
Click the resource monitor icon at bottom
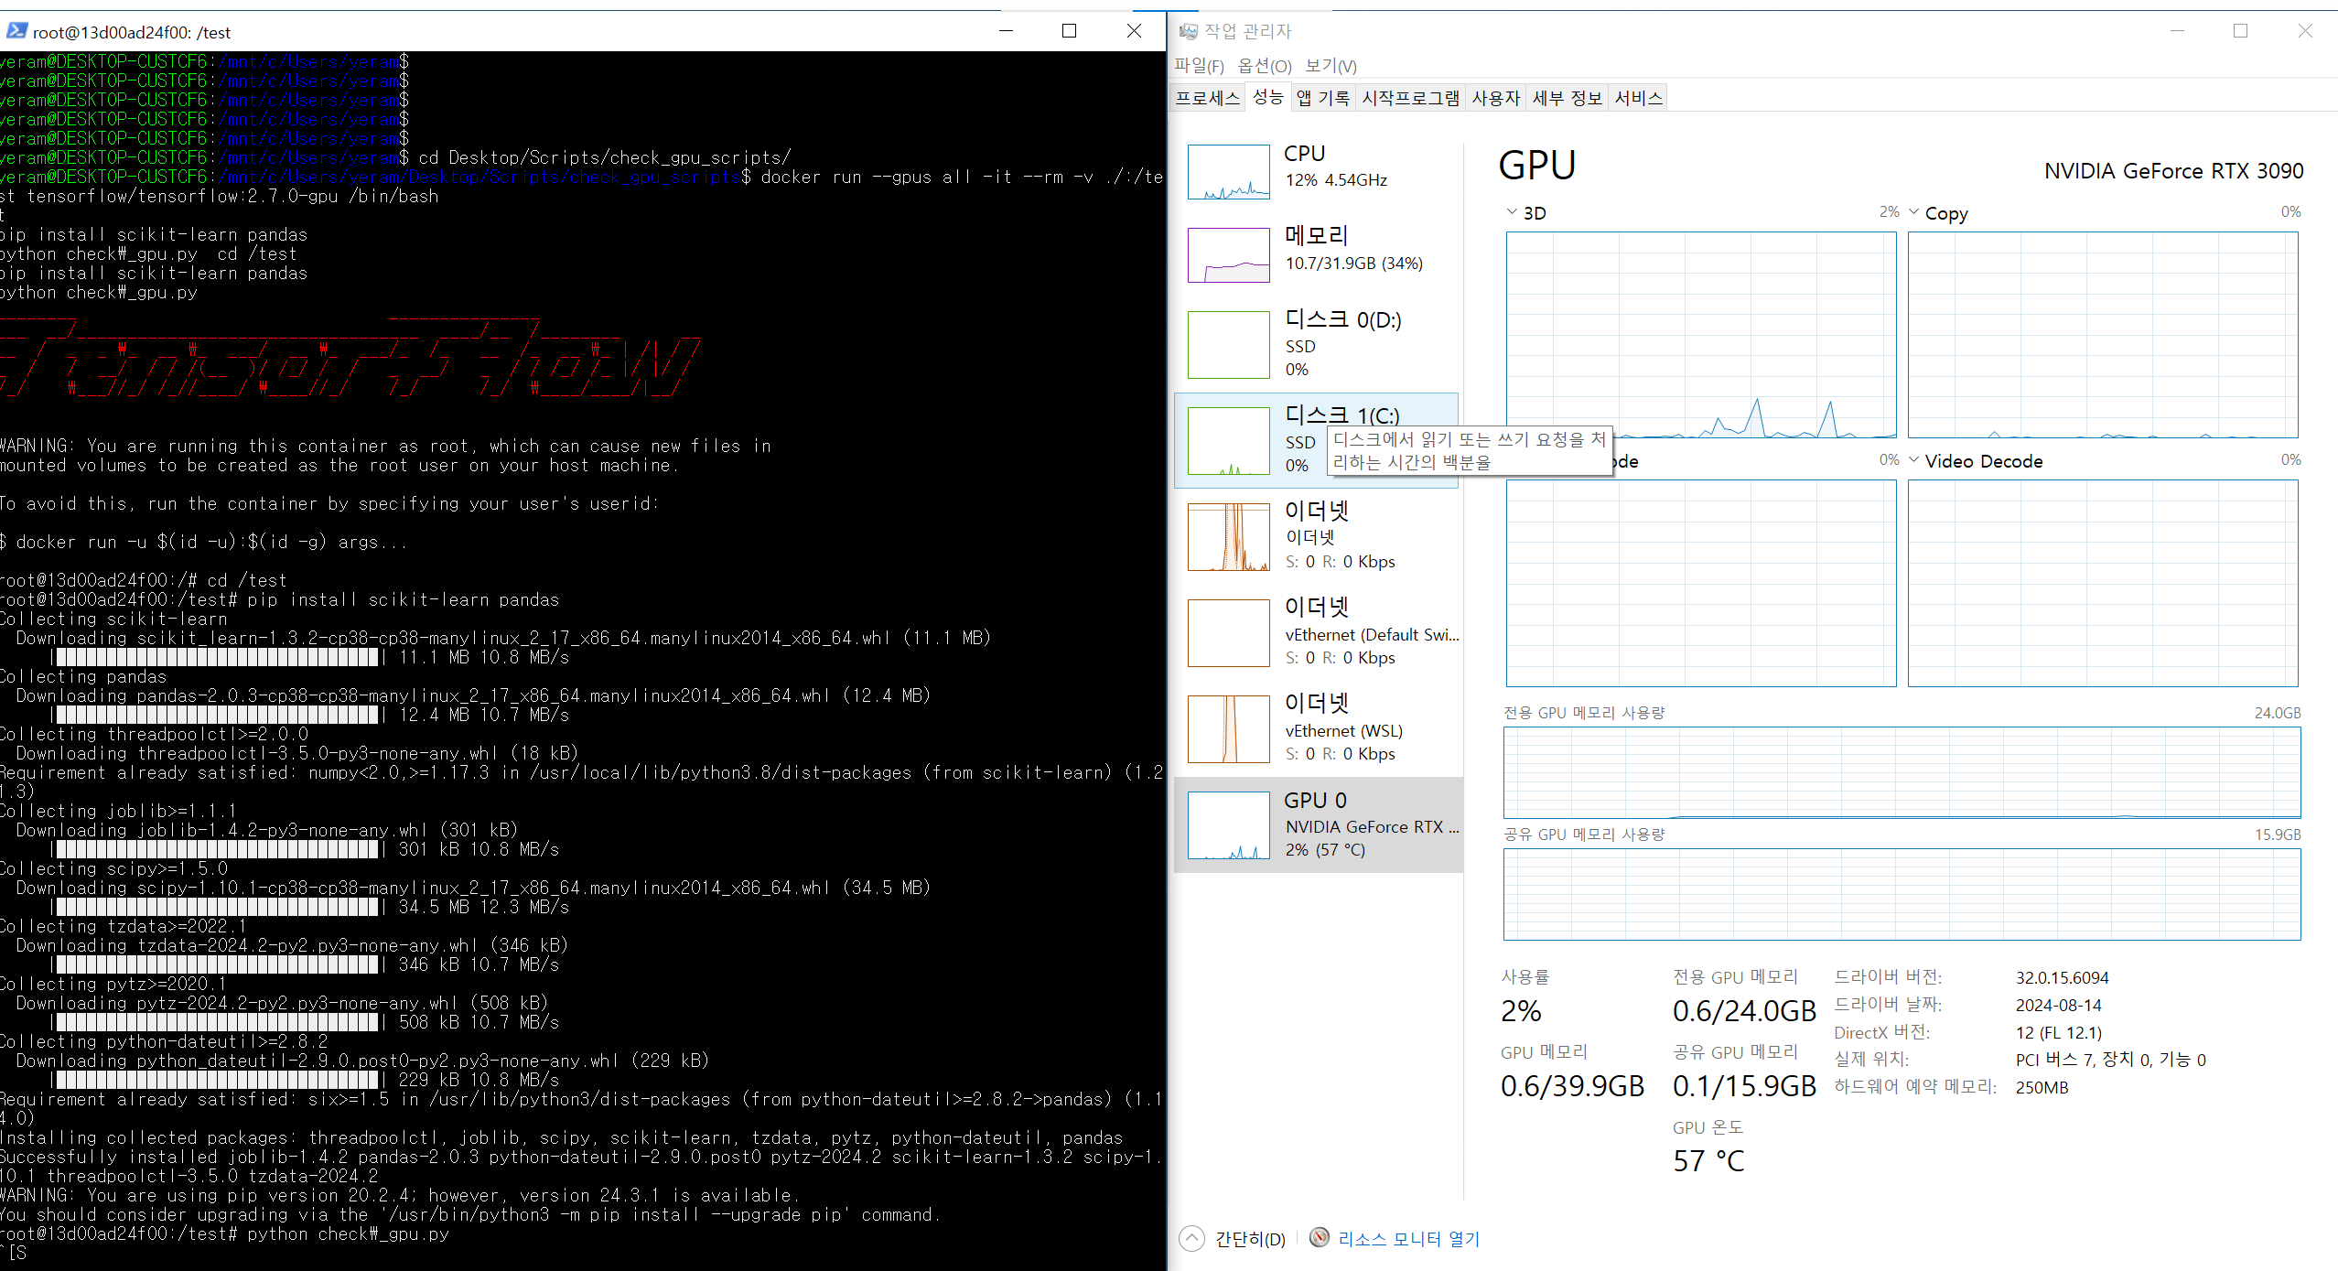point(1319,1238)
